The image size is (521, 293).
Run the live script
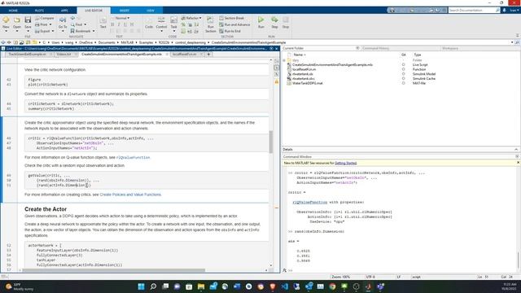261,22
